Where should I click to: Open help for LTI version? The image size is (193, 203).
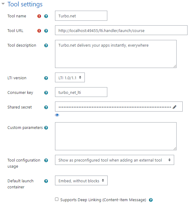46,78
